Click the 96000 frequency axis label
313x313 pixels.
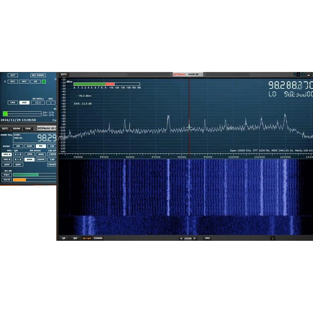(130, 157)
